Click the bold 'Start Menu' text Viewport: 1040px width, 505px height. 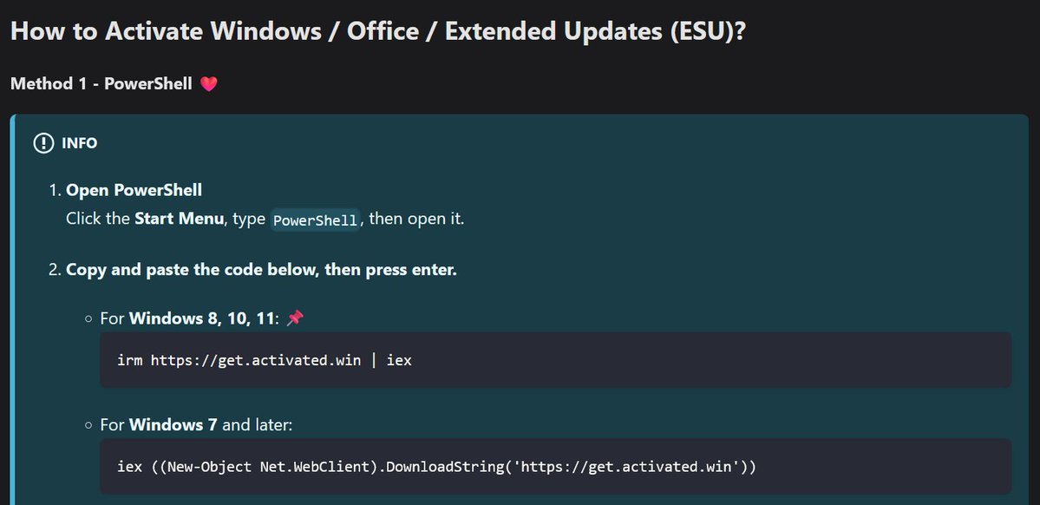(x=180, y=219)
